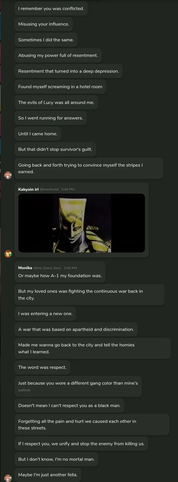Click the avatar beside the stripes message

point(8,175)
